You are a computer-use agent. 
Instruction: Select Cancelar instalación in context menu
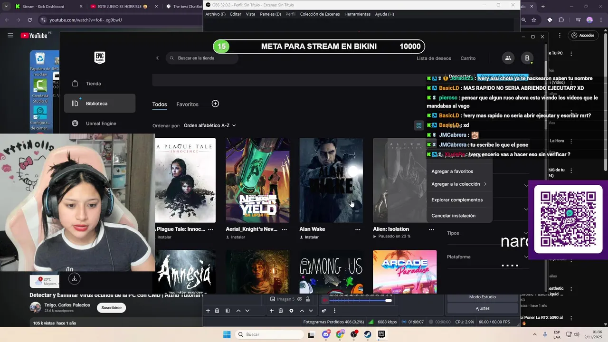[453, 216]
